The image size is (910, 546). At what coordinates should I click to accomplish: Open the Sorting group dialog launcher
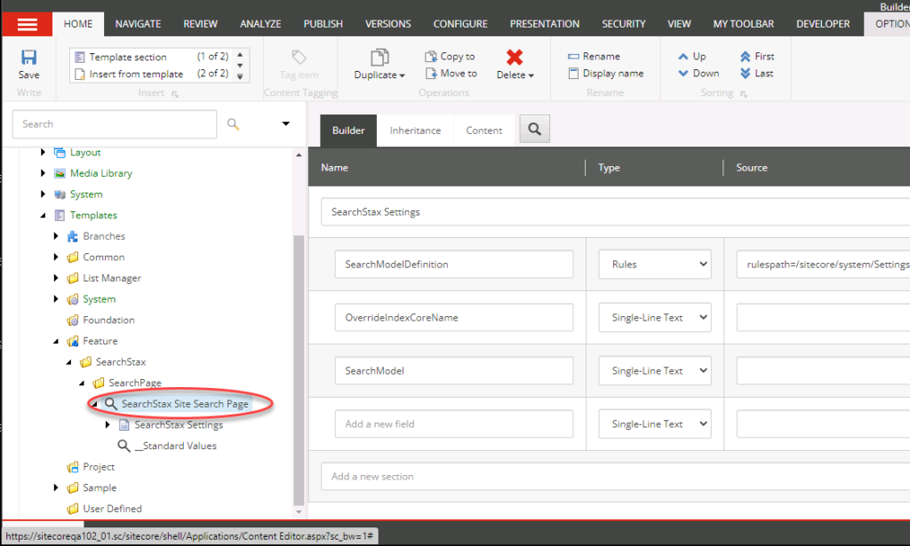pyautogui.click(x=744, y=93)
